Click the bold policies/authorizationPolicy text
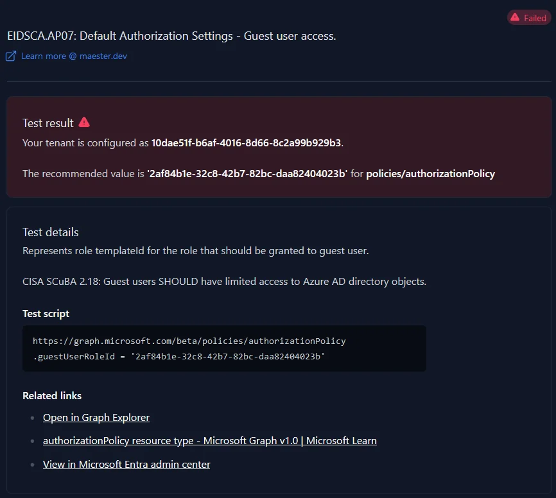This screenshot has height=498, width=556. click(x=430, y=173)
